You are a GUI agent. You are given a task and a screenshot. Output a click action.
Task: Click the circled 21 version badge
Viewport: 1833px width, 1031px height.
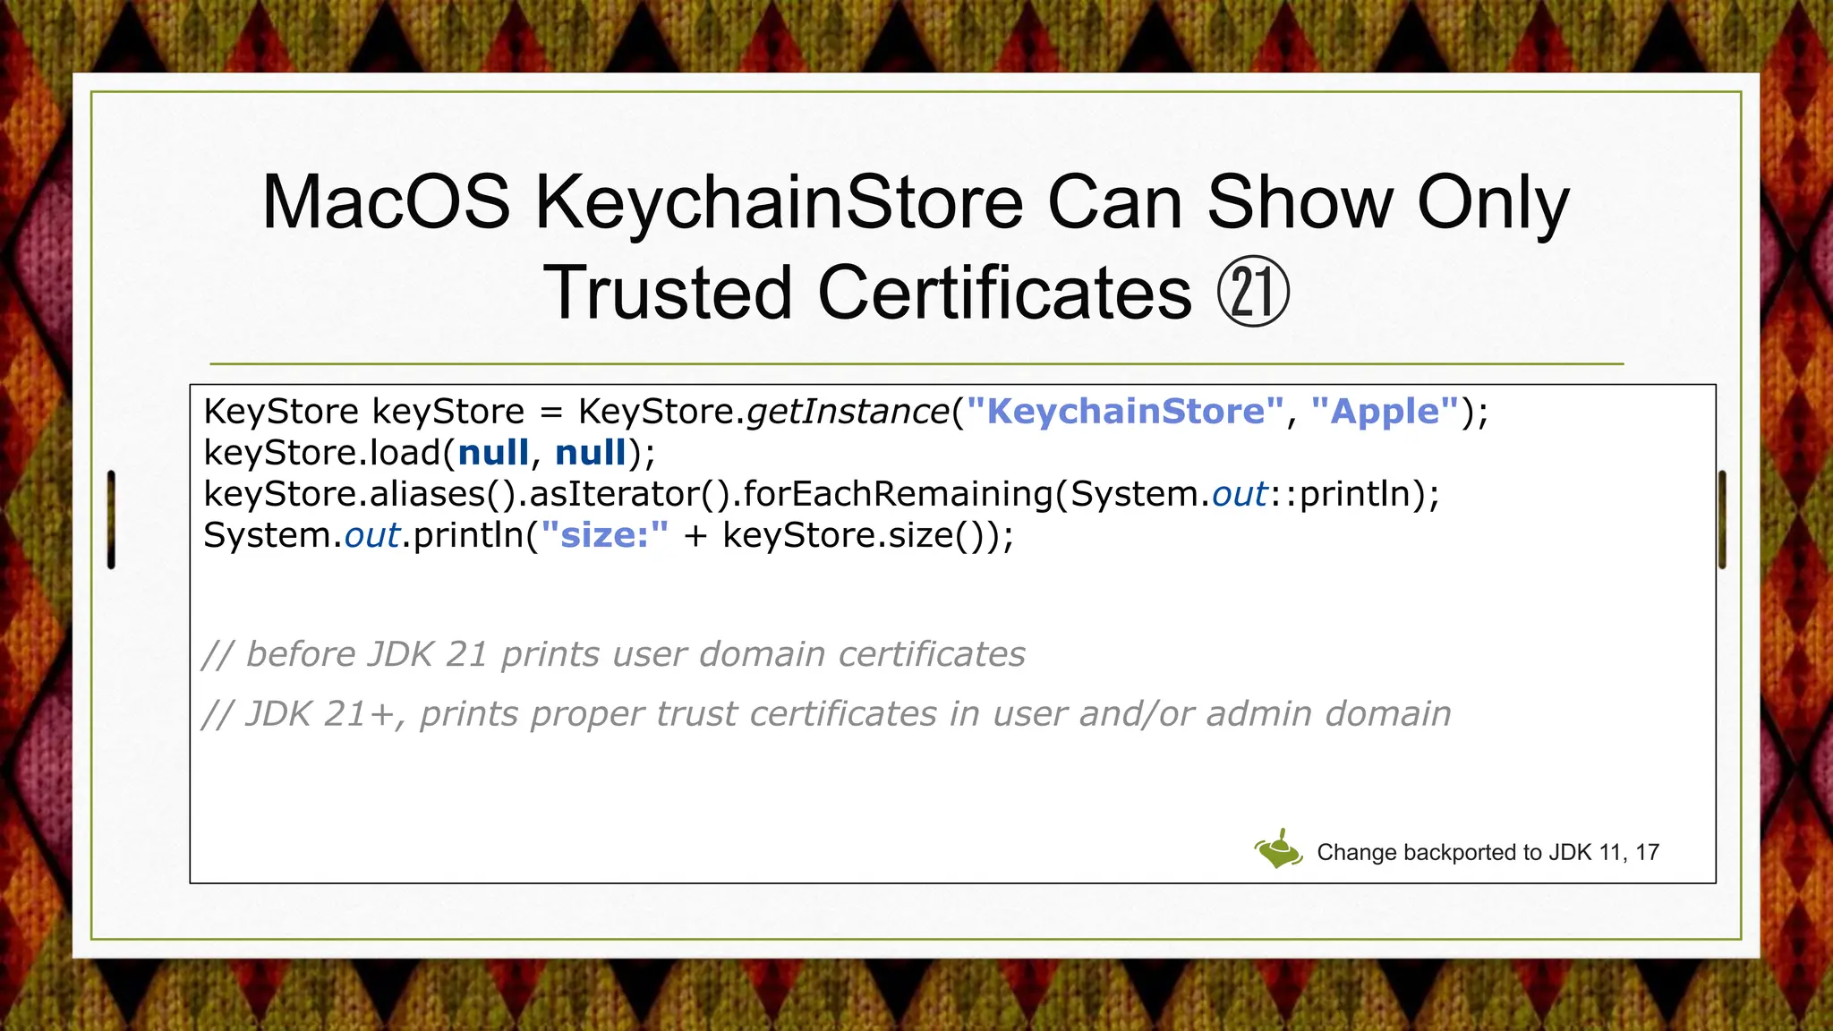(x=1253, y=293)
